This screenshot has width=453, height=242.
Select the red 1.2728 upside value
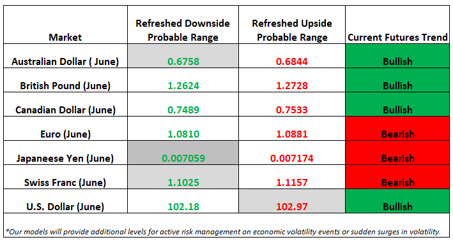click(292, 85)
